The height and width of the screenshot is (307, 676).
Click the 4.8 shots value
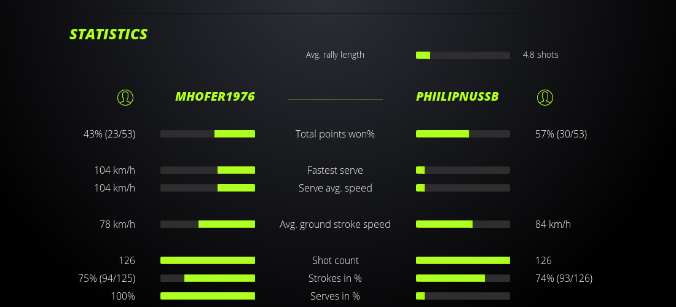pos(541,55)
